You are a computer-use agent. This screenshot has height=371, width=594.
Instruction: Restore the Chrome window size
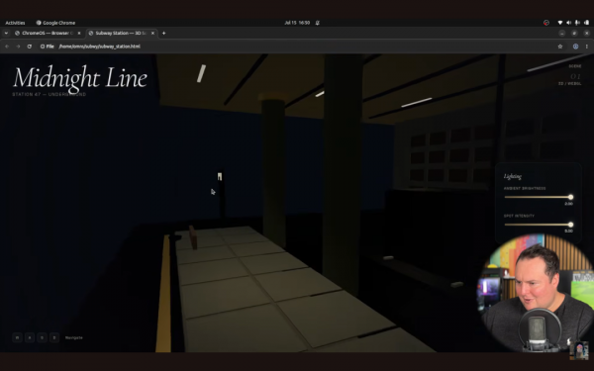(x=574, y=34)
